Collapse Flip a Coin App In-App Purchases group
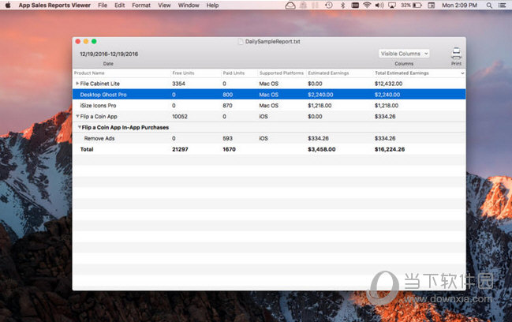The height and width of the screenshot is (322, 512). [80, 127]
